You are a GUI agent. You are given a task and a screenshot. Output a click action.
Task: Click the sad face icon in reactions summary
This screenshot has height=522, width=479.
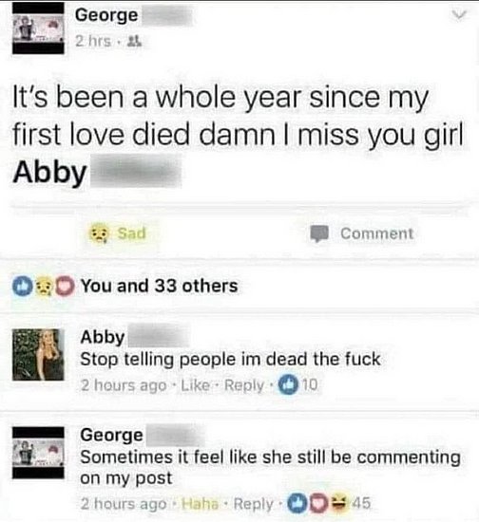[43, 287]
